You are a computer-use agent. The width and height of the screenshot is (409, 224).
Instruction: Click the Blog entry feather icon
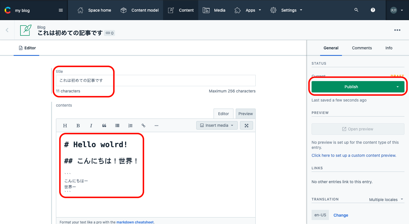click(26, 30)
